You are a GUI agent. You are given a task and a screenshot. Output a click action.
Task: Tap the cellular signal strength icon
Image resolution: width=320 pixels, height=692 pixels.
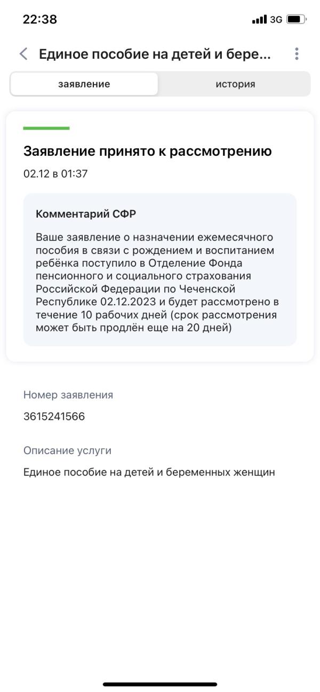pos(260,20)
